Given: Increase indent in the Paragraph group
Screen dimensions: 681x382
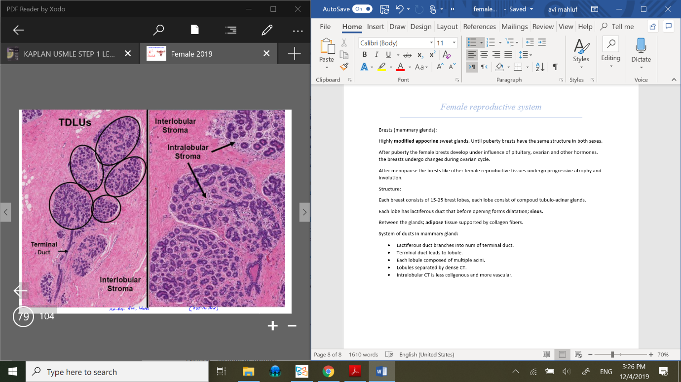Looking at the screenshot, I should 542,42.
